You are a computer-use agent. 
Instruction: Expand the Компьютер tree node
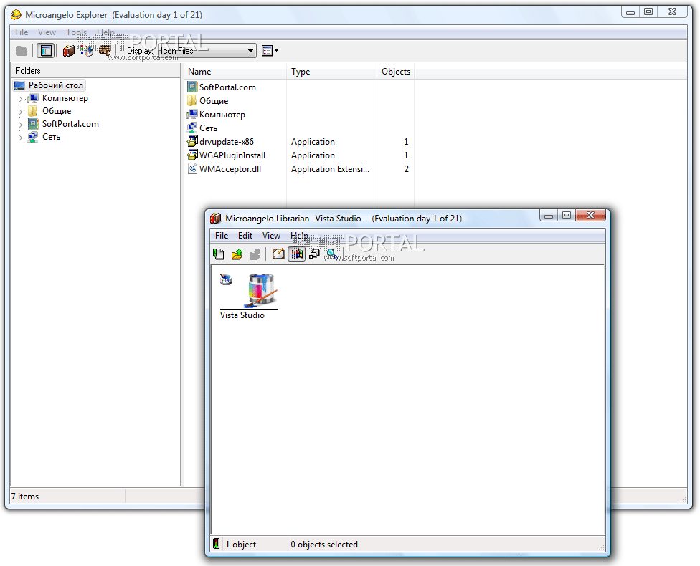[20, 99]
